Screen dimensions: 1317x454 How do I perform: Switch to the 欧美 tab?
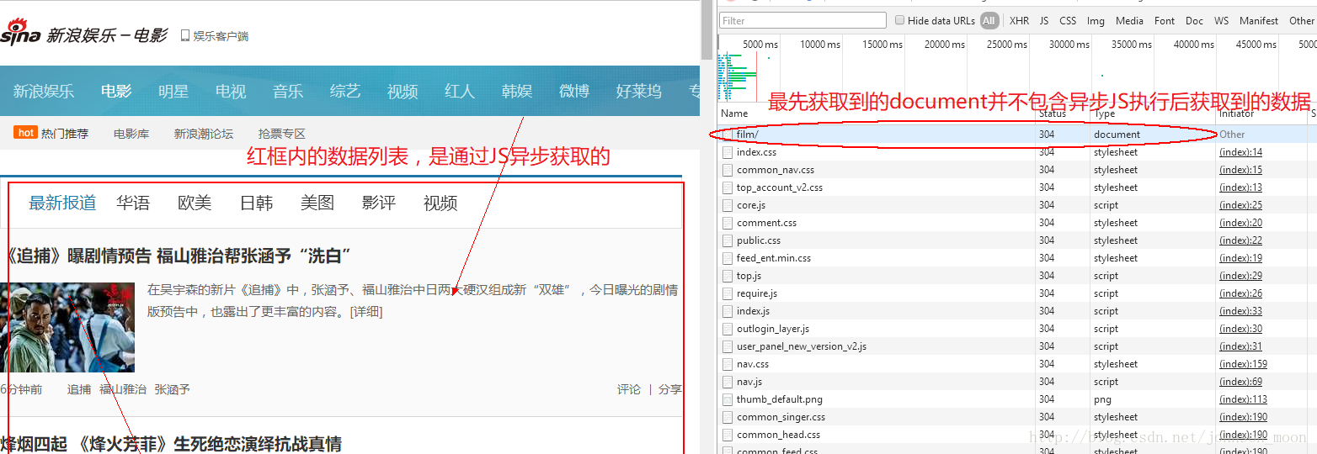pos(195,203)
